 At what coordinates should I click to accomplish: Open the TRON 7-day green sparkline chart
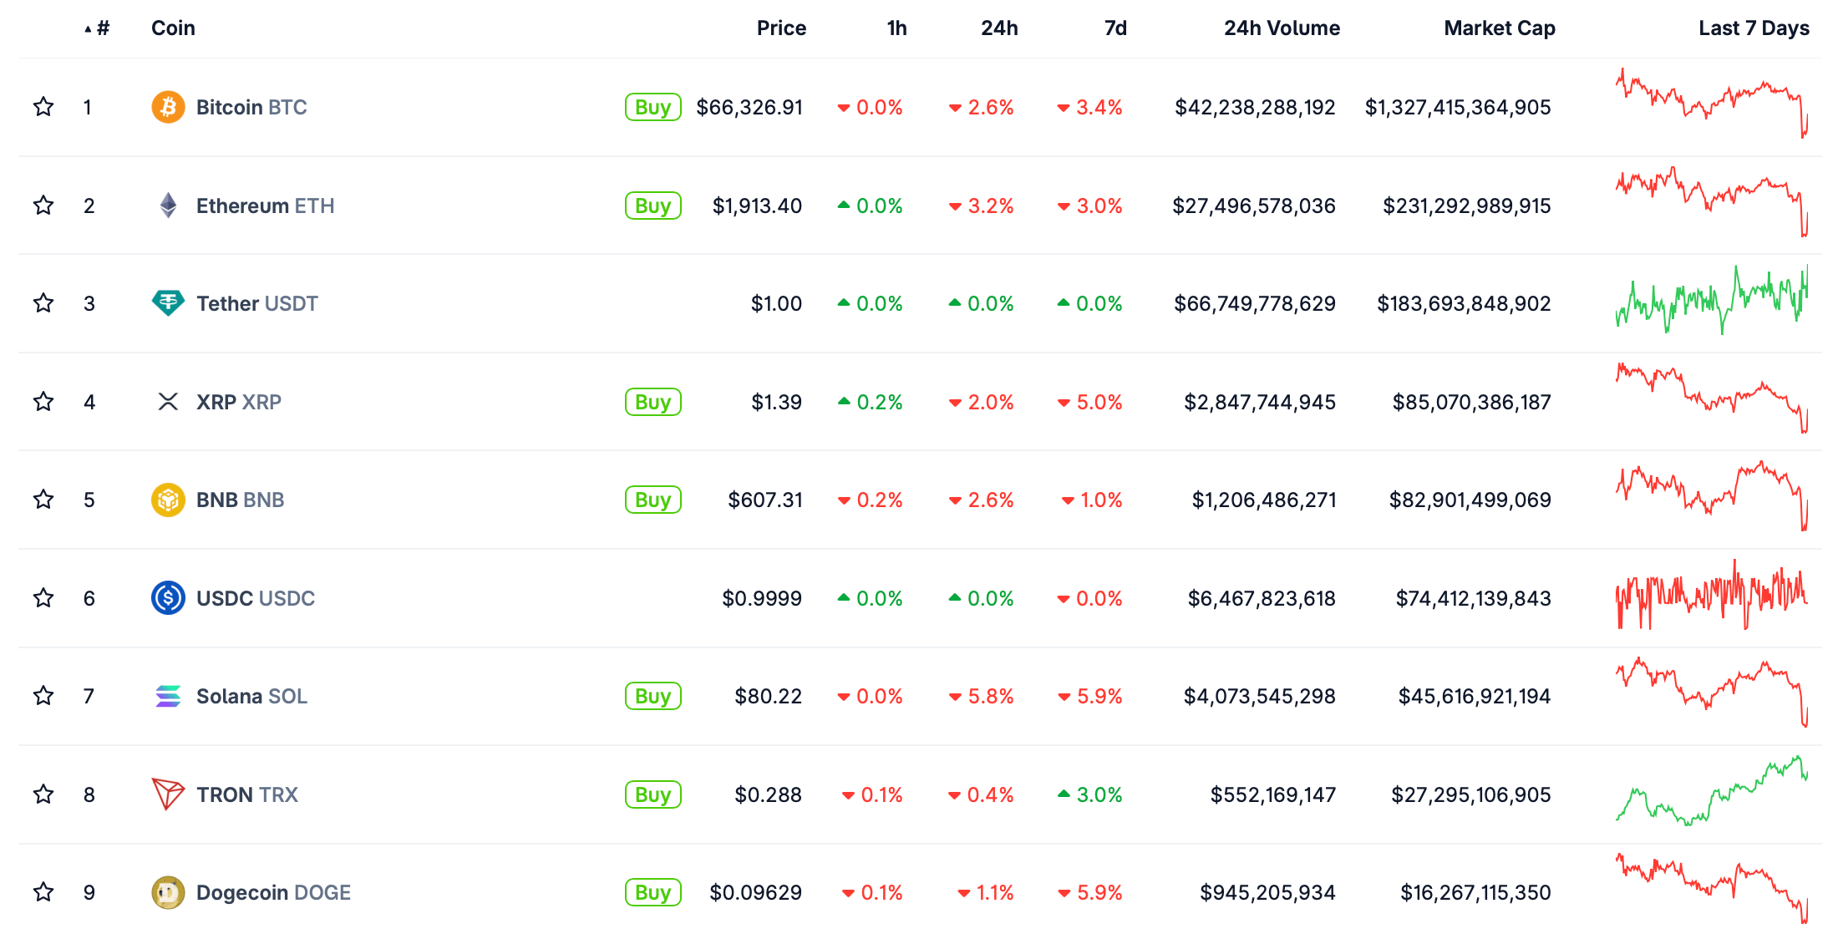(x=1711, y=792)
